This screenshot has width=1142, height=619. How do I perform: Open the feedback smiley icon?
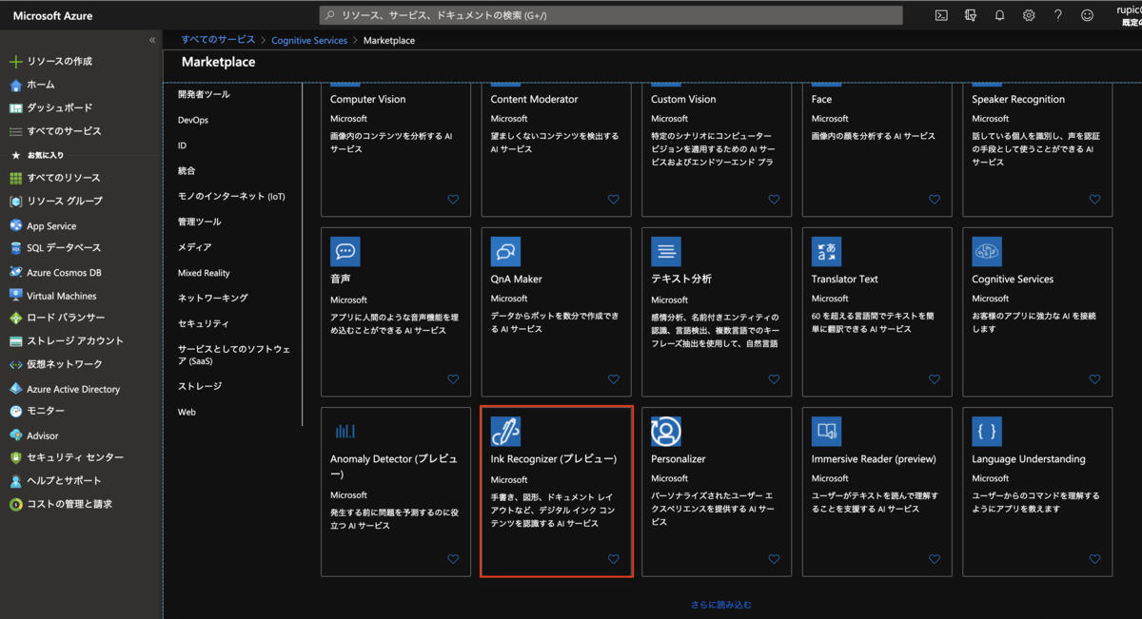[1087, 15]
